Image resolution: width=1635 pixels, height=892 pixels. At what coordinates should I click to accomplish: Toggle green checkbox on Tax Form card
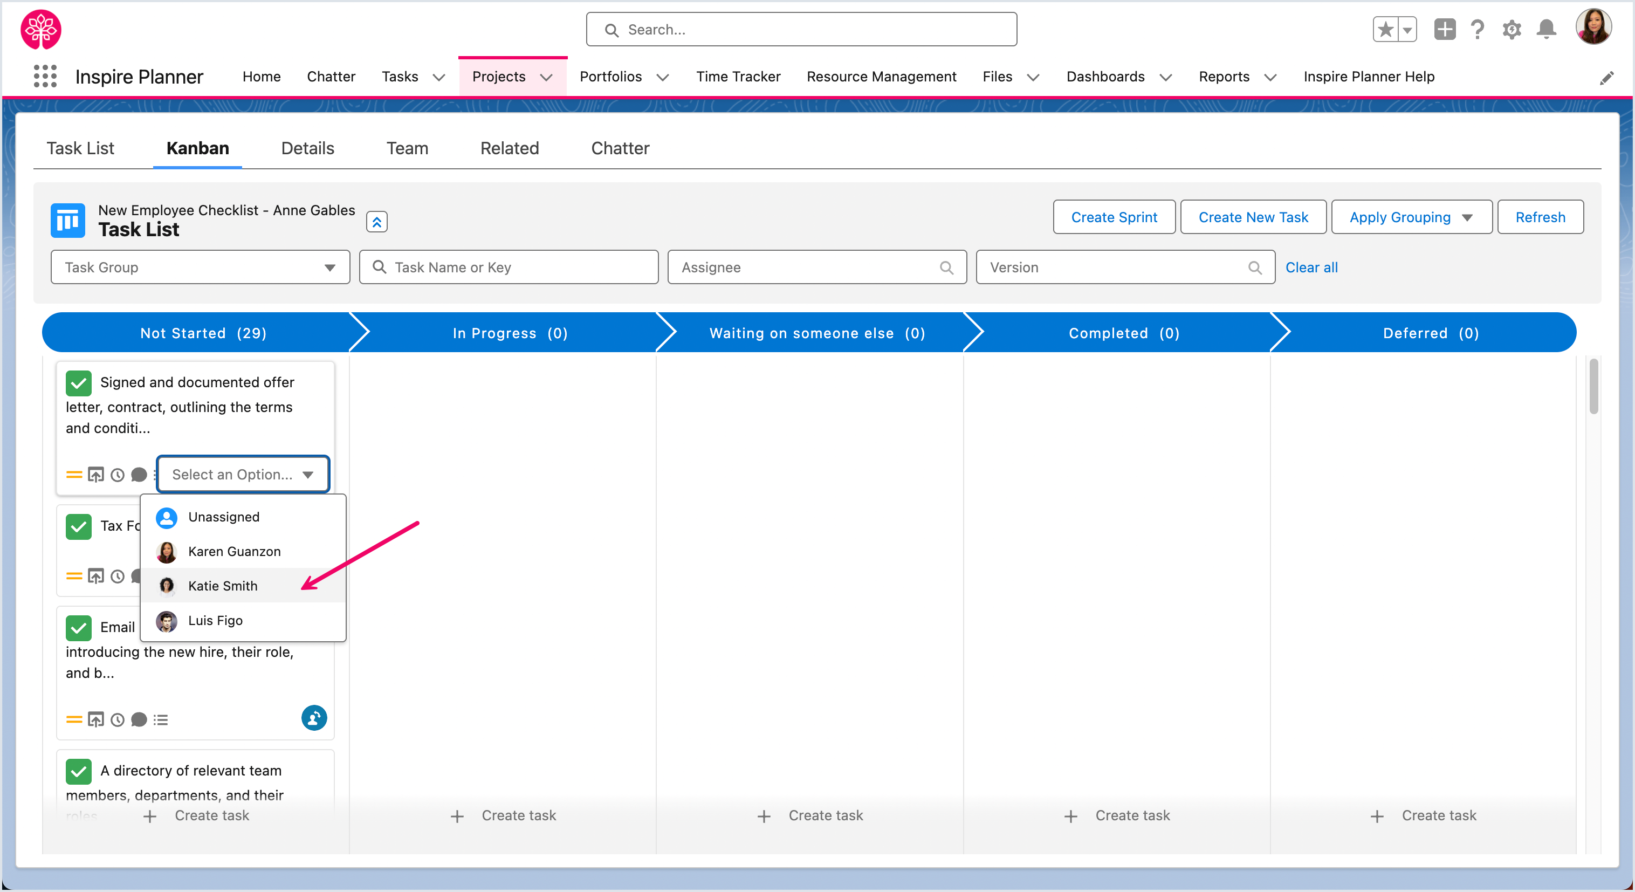(79, 526)
